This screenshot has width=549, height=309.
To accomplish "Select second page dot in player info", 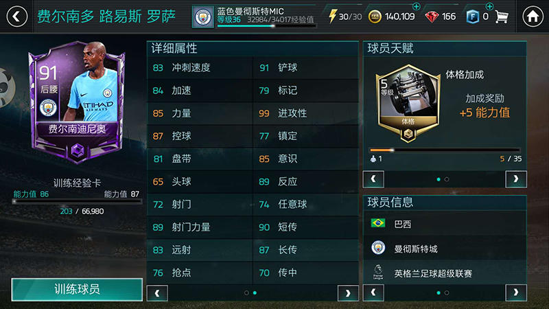I will click(447, 293).
